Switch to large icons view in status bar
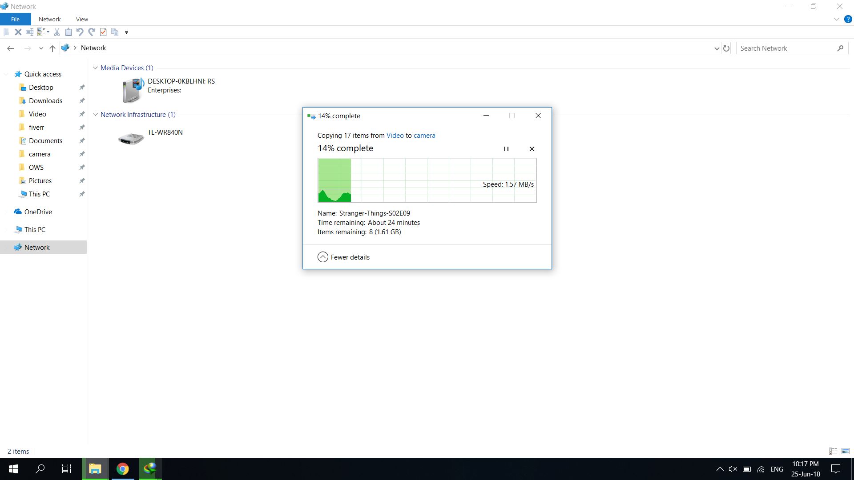The width and height of the screenshot is (854, 480). click(x=846, y=451)
